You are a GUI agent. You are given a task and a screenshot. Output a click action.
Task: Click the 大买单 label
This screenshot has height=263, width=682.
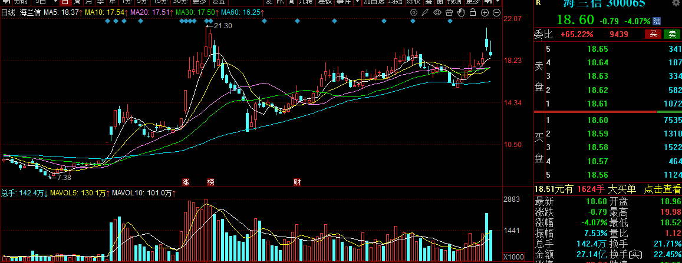tap(621, 189)
